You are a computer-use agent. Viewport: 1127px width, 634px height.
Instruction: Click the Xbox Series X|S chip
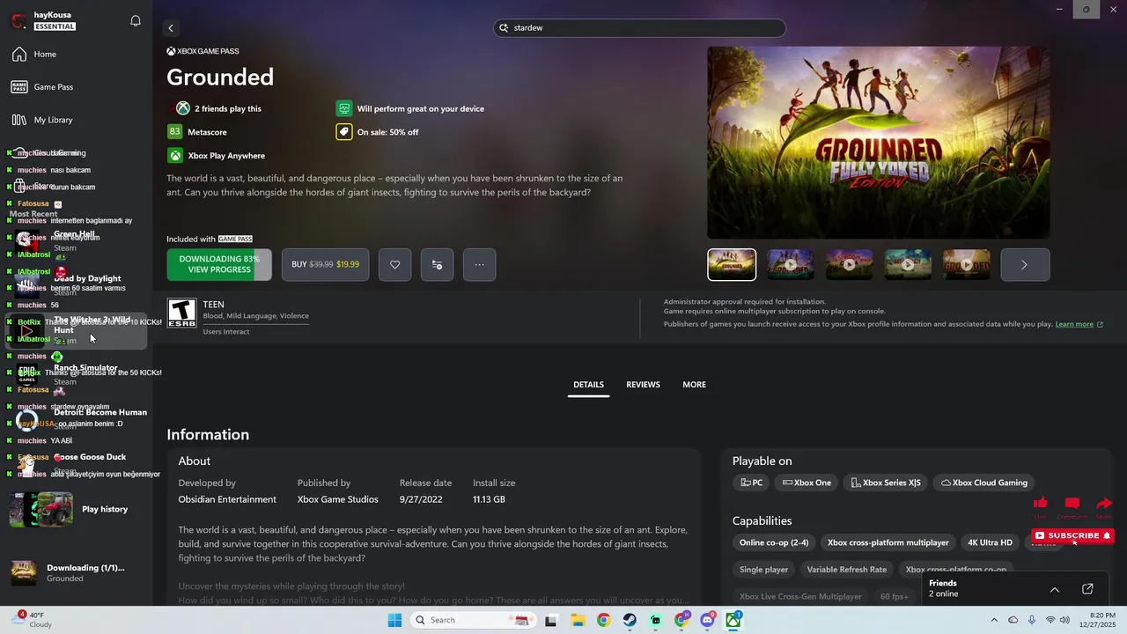coord(885,483)
